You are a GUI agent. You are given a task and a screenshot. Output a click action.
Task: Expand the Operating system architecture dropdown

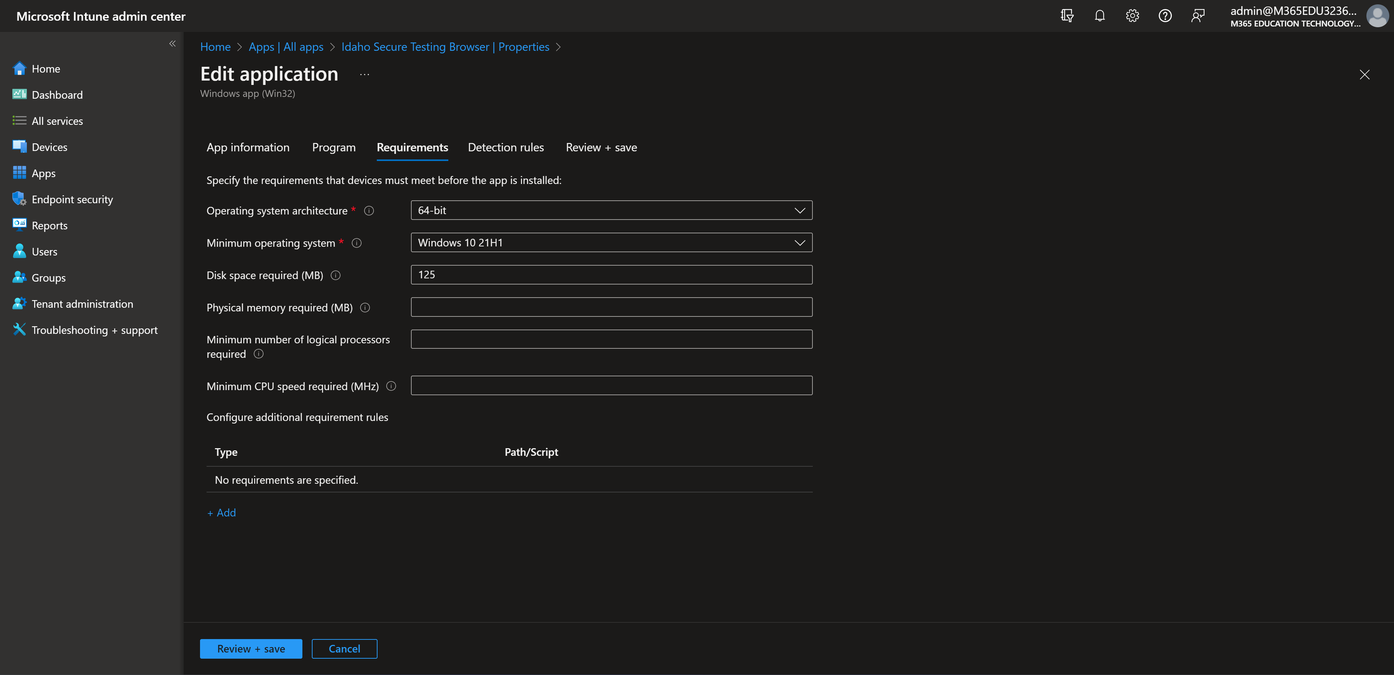(x=611, y=210)
